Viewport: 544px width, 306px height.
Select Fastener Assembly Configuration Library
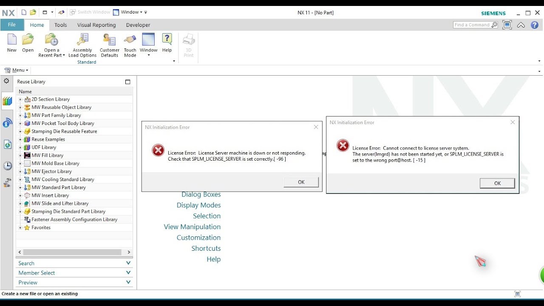coord(74,220)
